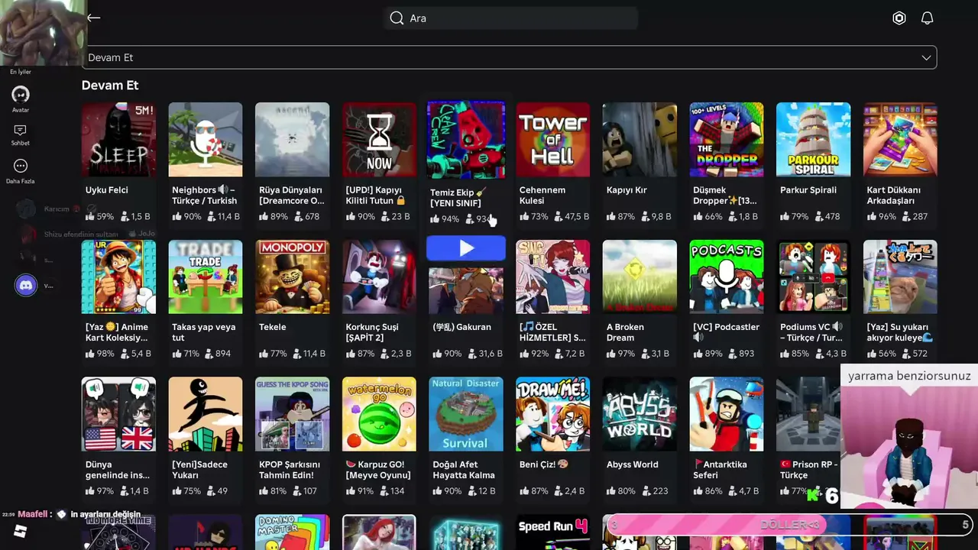This screenshot has height=550, width=978.
Task: Open the Tower of Hell thumbnail
Action: point(553,140)
